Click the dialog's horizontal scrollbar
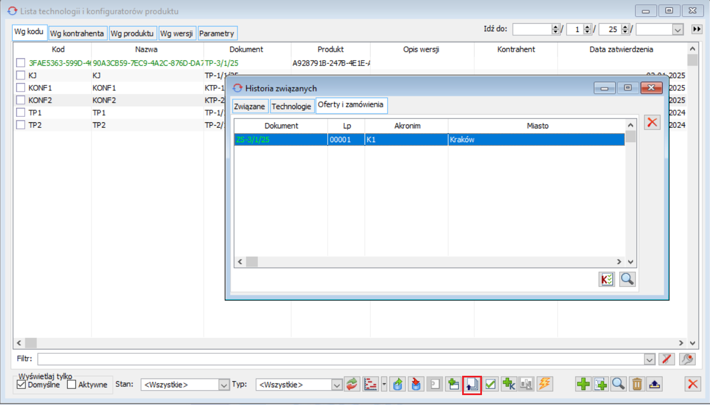The image size is (710, 405). click(x=430, y=262)
